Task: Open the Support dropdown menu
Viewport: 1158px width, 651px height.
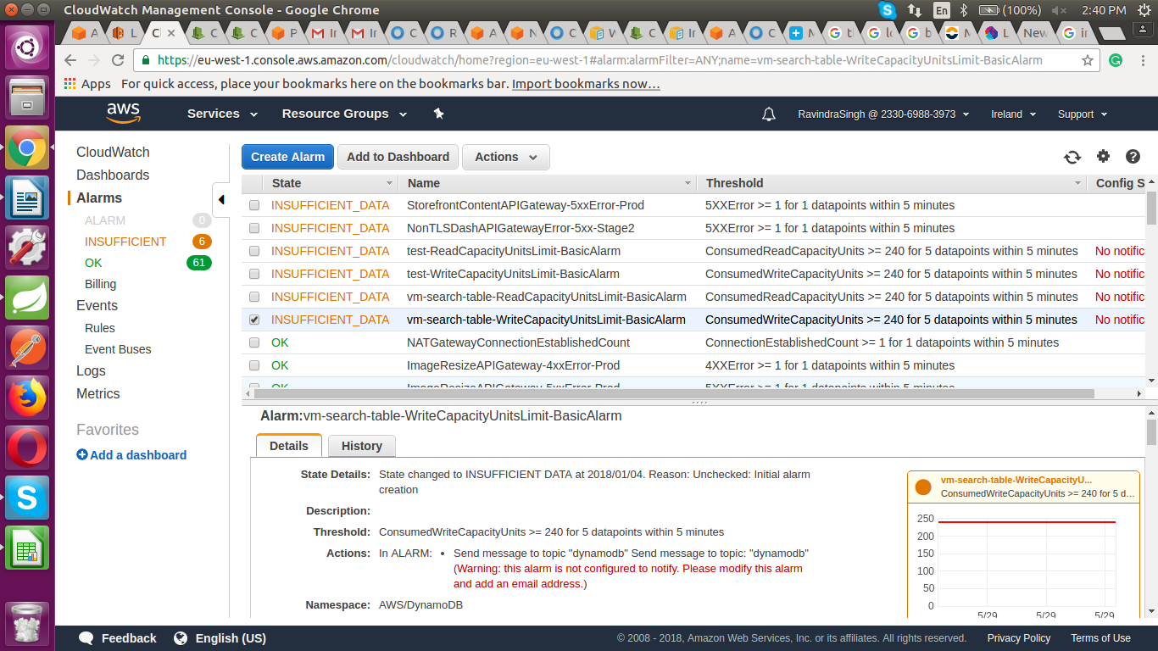Action: (1083, 114)
